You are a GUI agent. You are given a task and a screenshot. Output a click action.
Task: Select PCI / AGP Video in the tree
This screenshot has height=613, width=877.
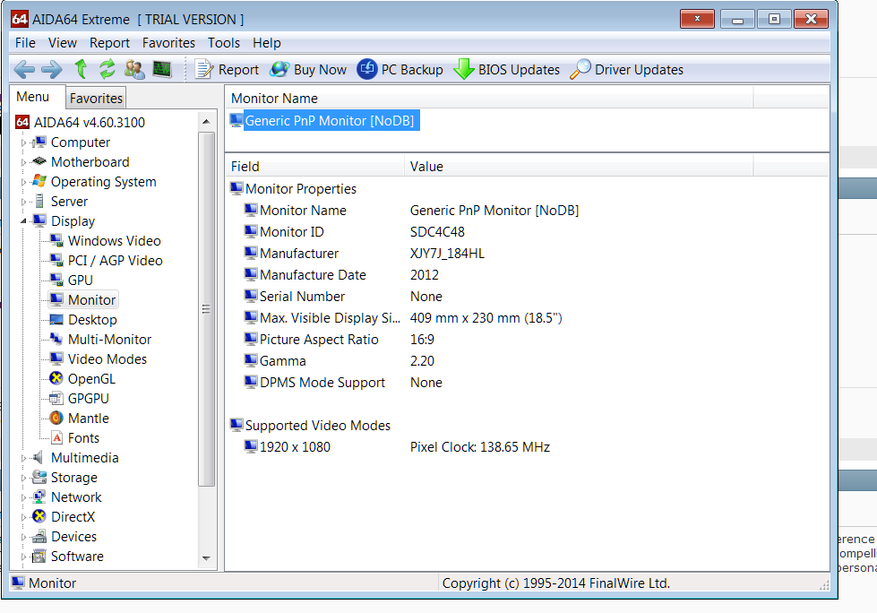(116, 261)
